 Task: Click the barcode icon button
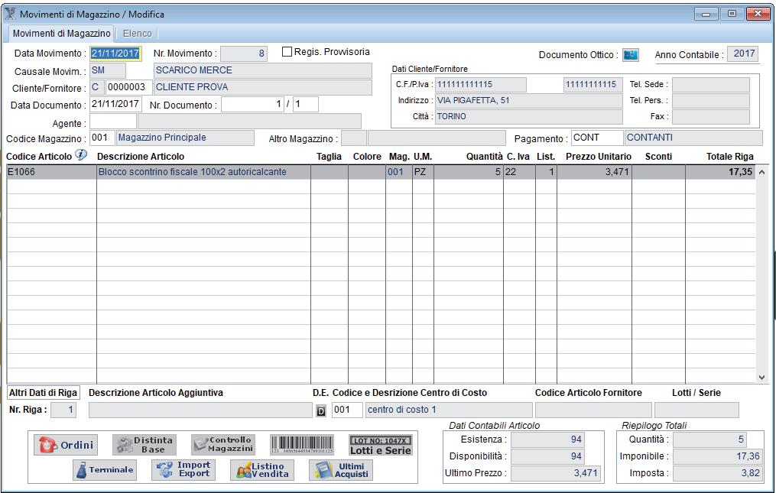click(302, 445)
